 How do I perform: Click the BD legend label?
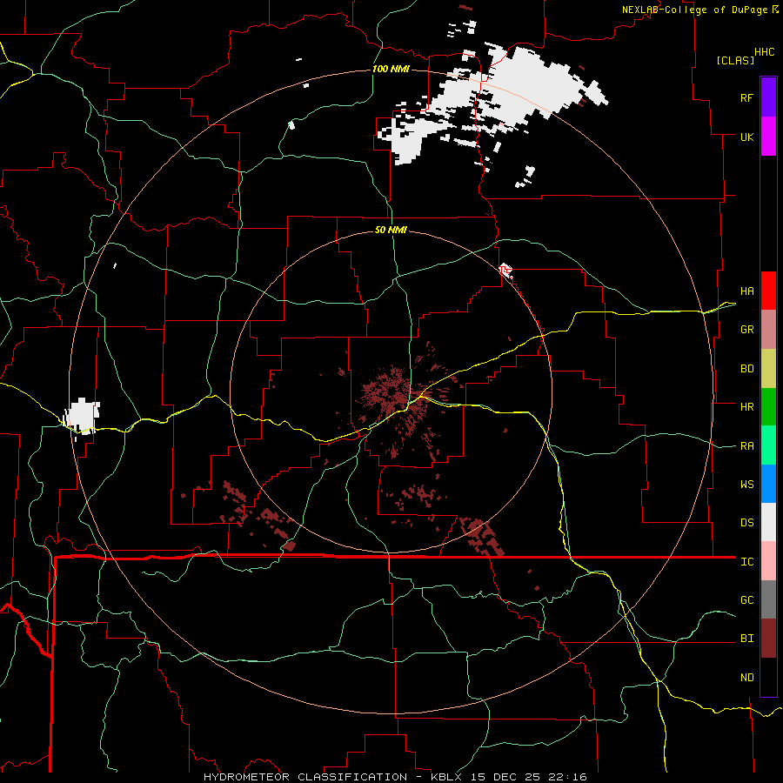746,369
